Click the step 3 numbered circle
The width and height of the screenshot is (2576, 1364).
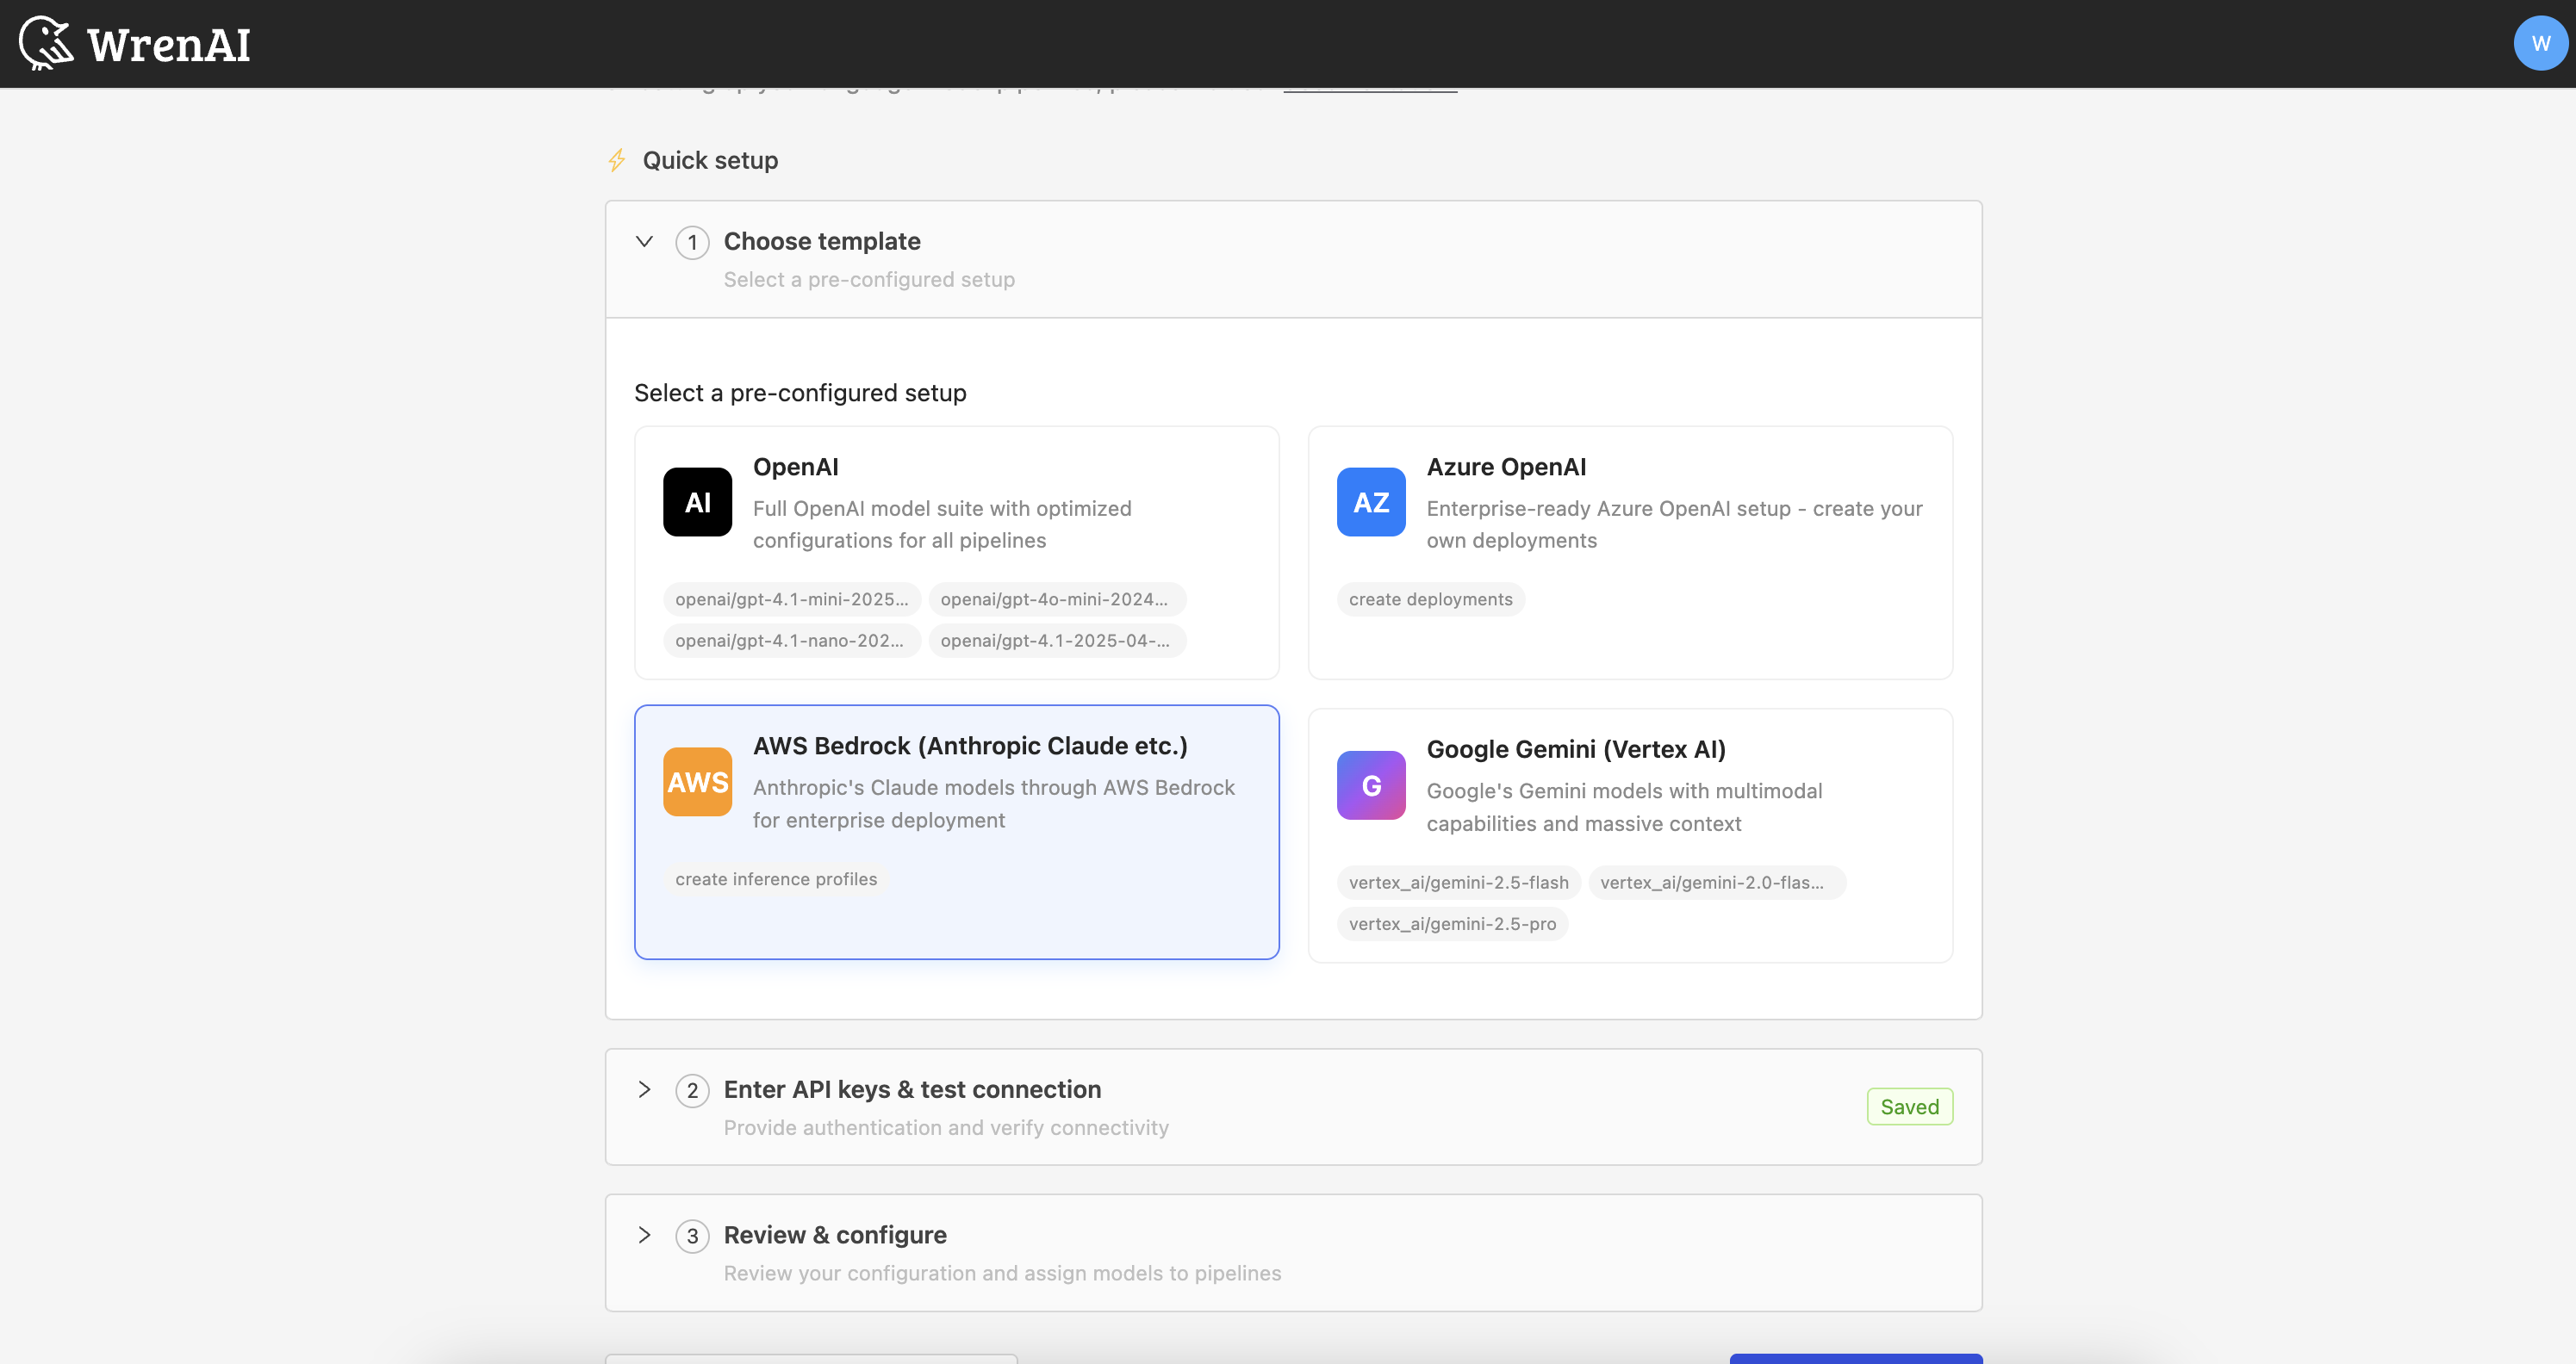tap(692, 1235)
